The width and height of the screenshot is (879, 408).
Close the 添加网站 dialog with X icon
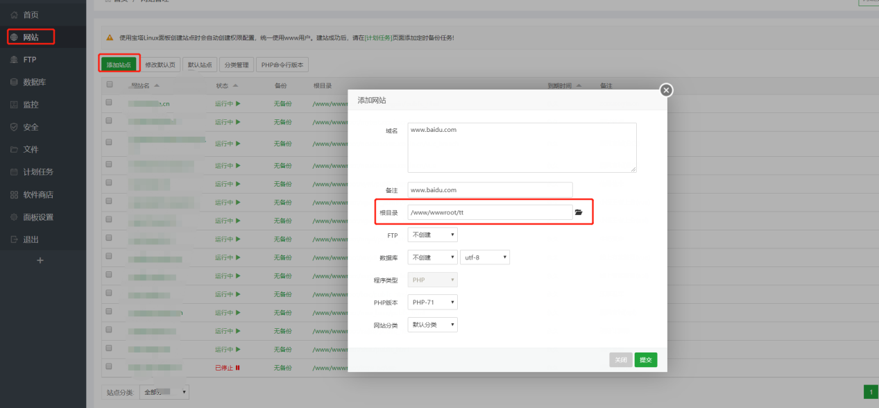[x=666, y=90]
